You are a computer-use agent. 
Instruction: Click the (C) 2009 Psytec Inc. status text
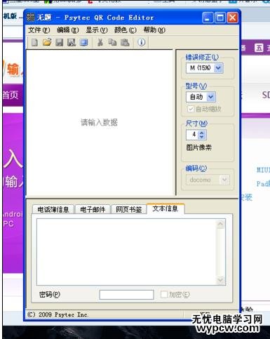(x=58, y=314)
